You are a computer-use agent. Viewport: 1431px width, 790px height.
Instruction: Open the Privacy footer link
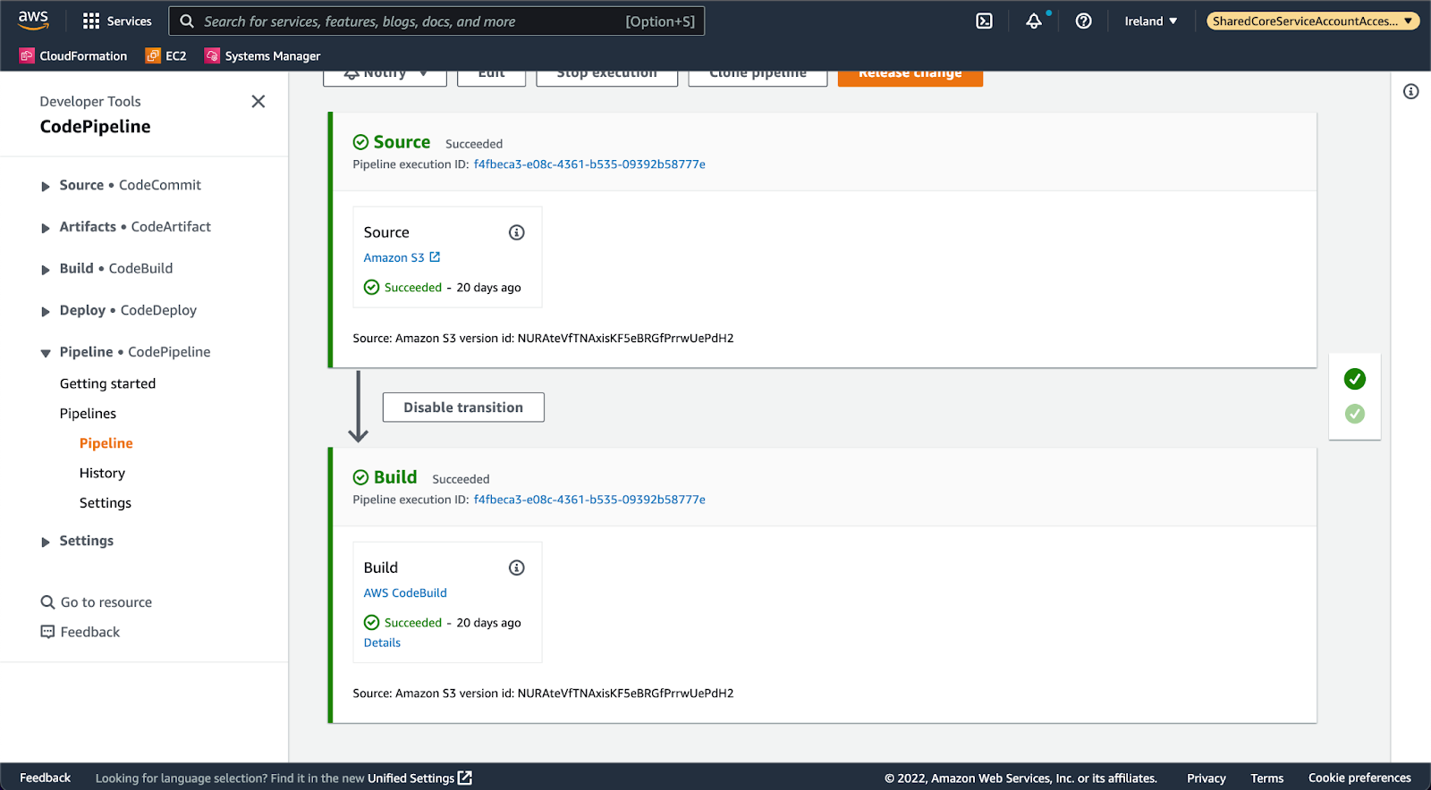tap(1206, 778)
